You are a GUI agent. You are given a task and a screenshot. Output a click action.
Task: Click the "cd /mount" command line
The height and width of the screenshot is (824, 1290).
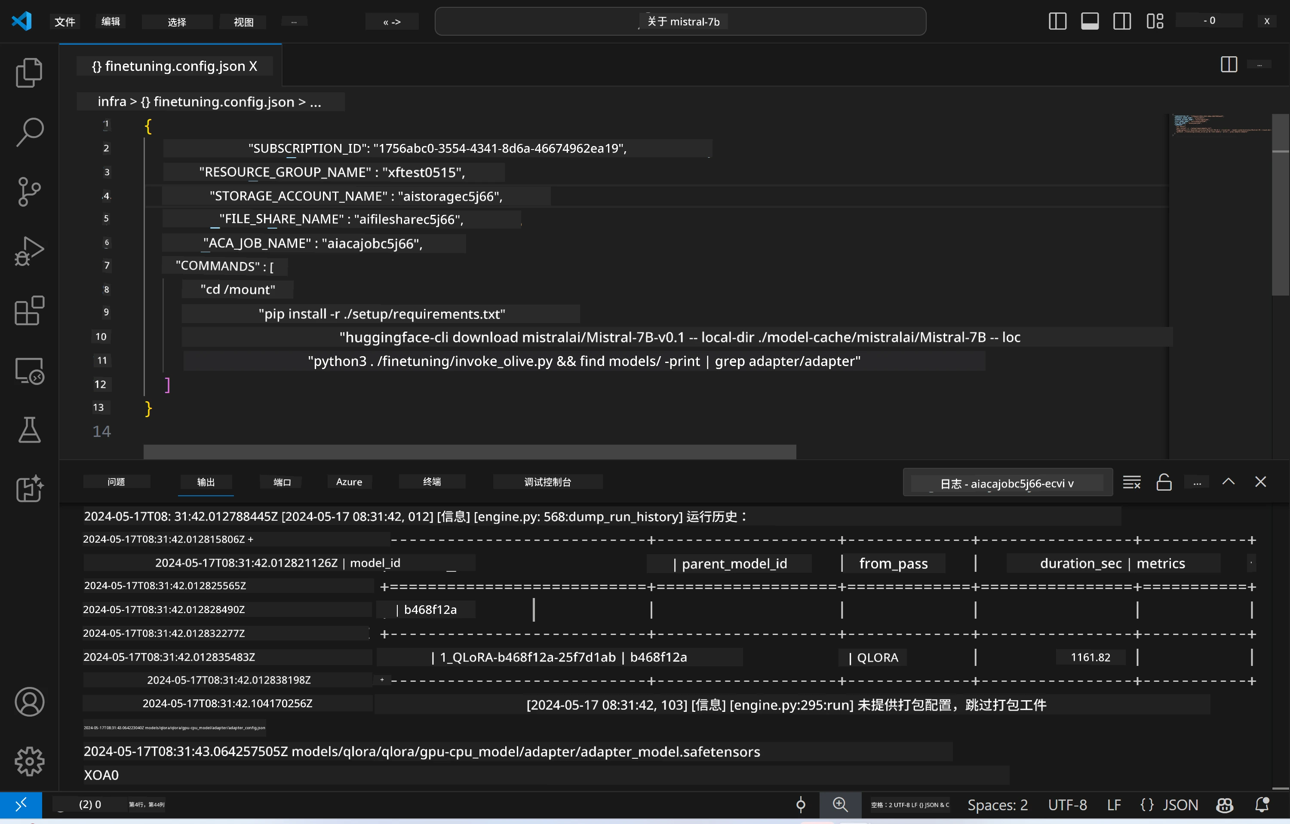(x=238, y=290)
